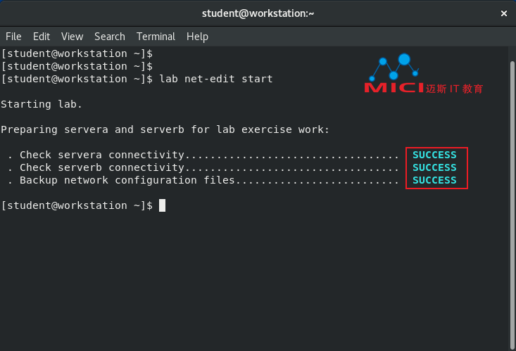Open the Search menu
Screen dimensions: 516x351
click(x=110, y=37)
